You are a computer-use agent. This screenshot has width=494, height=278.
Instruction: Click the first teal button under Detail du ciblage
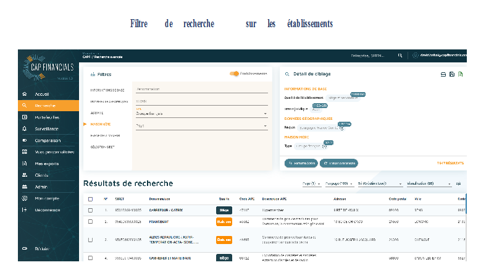coord(301,163)
